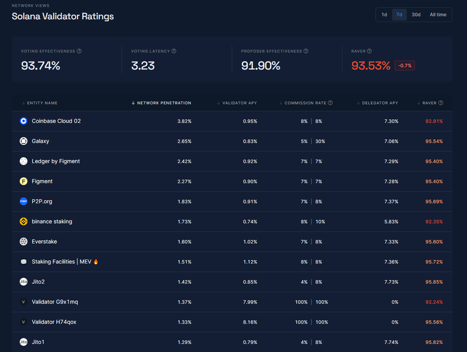Click the Validator H74qox avatar icon
This screenshot has width=467, height=352.
[24, 322]
